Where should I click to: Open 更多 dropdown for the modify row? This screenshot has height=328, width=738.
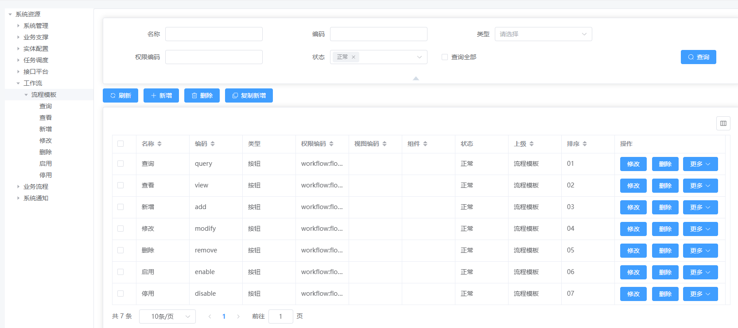click(x=700, y=229)
